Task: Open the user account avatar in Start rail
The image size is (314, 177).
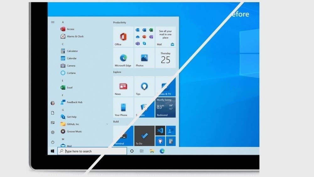Action: (x=53, y=103)
